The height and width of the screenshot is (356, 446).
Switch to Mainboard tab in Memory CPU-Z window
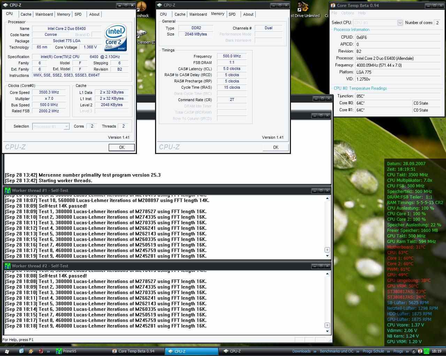click(x=198, y=14)
